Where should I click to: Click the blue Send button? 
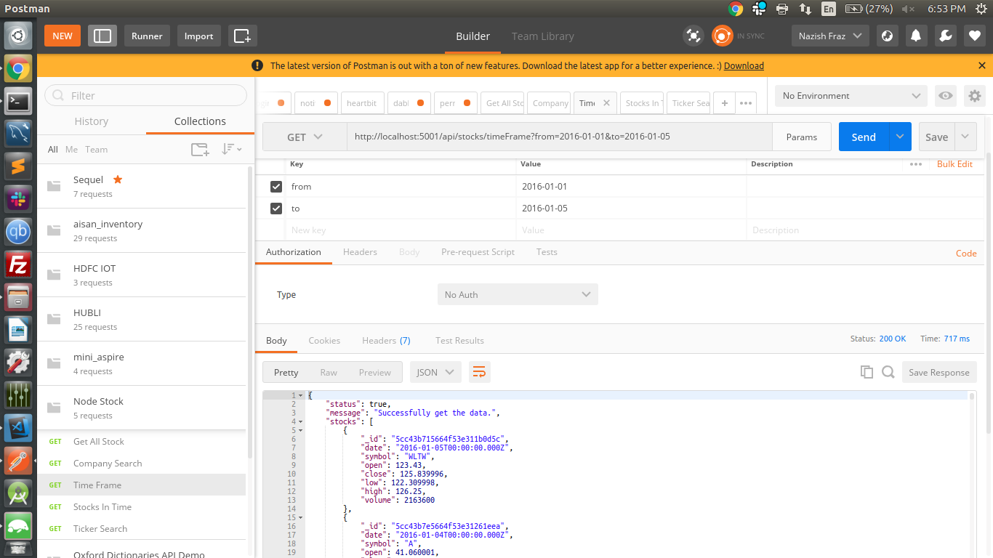point(864,137)
